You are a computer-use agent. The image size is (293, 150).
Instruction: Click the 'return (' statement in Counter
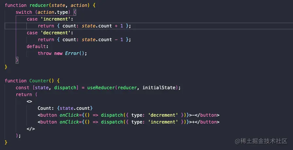pyautogui.click(x=26, y=94)
